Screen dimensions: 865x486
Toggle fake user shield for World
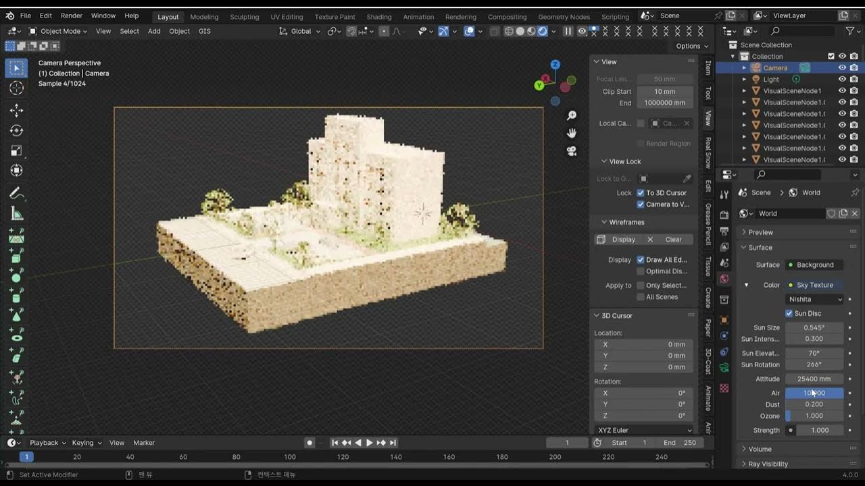pos(831,213)
